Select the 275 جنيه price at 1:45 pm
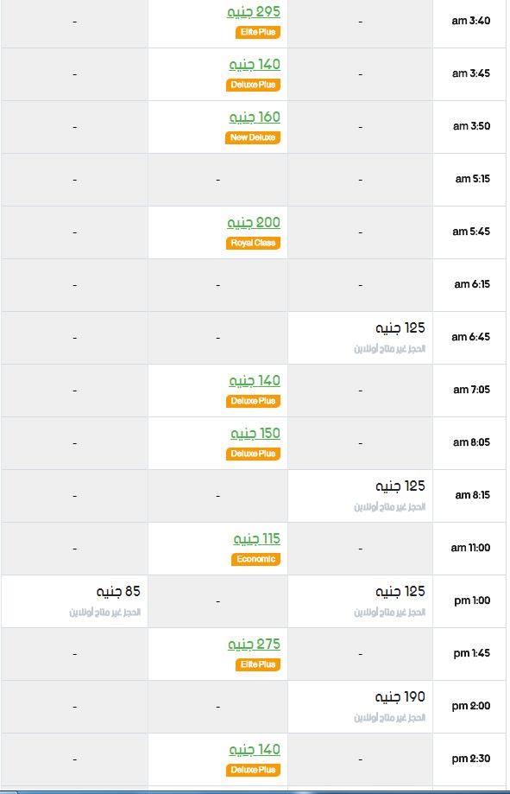Viewport: 510px width, 794px height. coord(254,645)
